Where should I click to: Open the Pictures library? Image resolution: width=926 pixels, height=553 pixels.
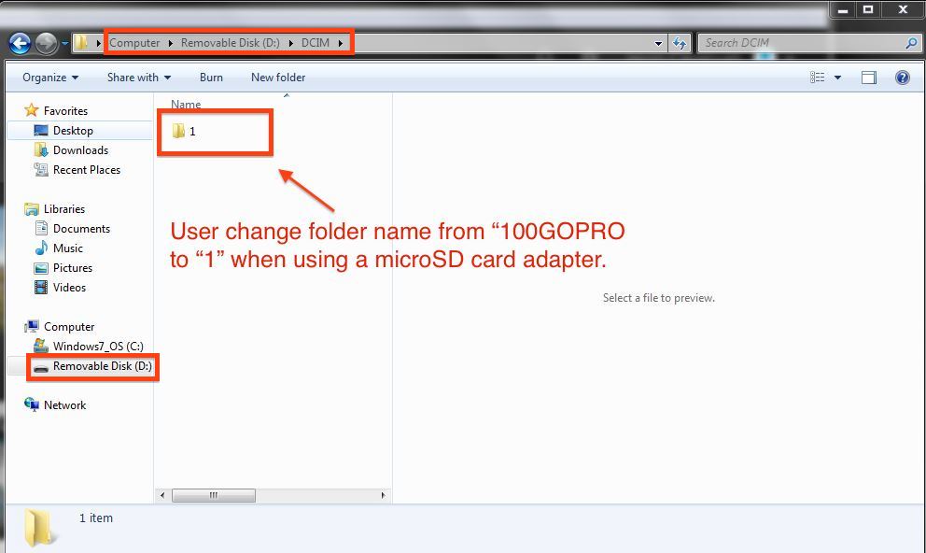(x=73, y=268)
